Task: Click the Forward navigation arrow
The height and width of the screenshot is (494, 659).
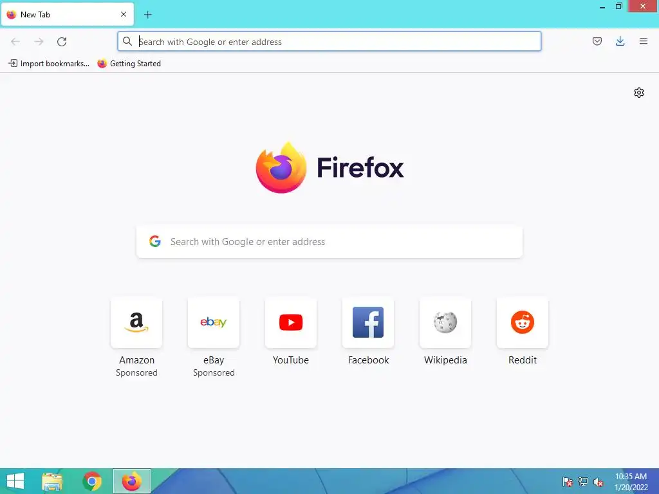Action: tap(39, 41)
